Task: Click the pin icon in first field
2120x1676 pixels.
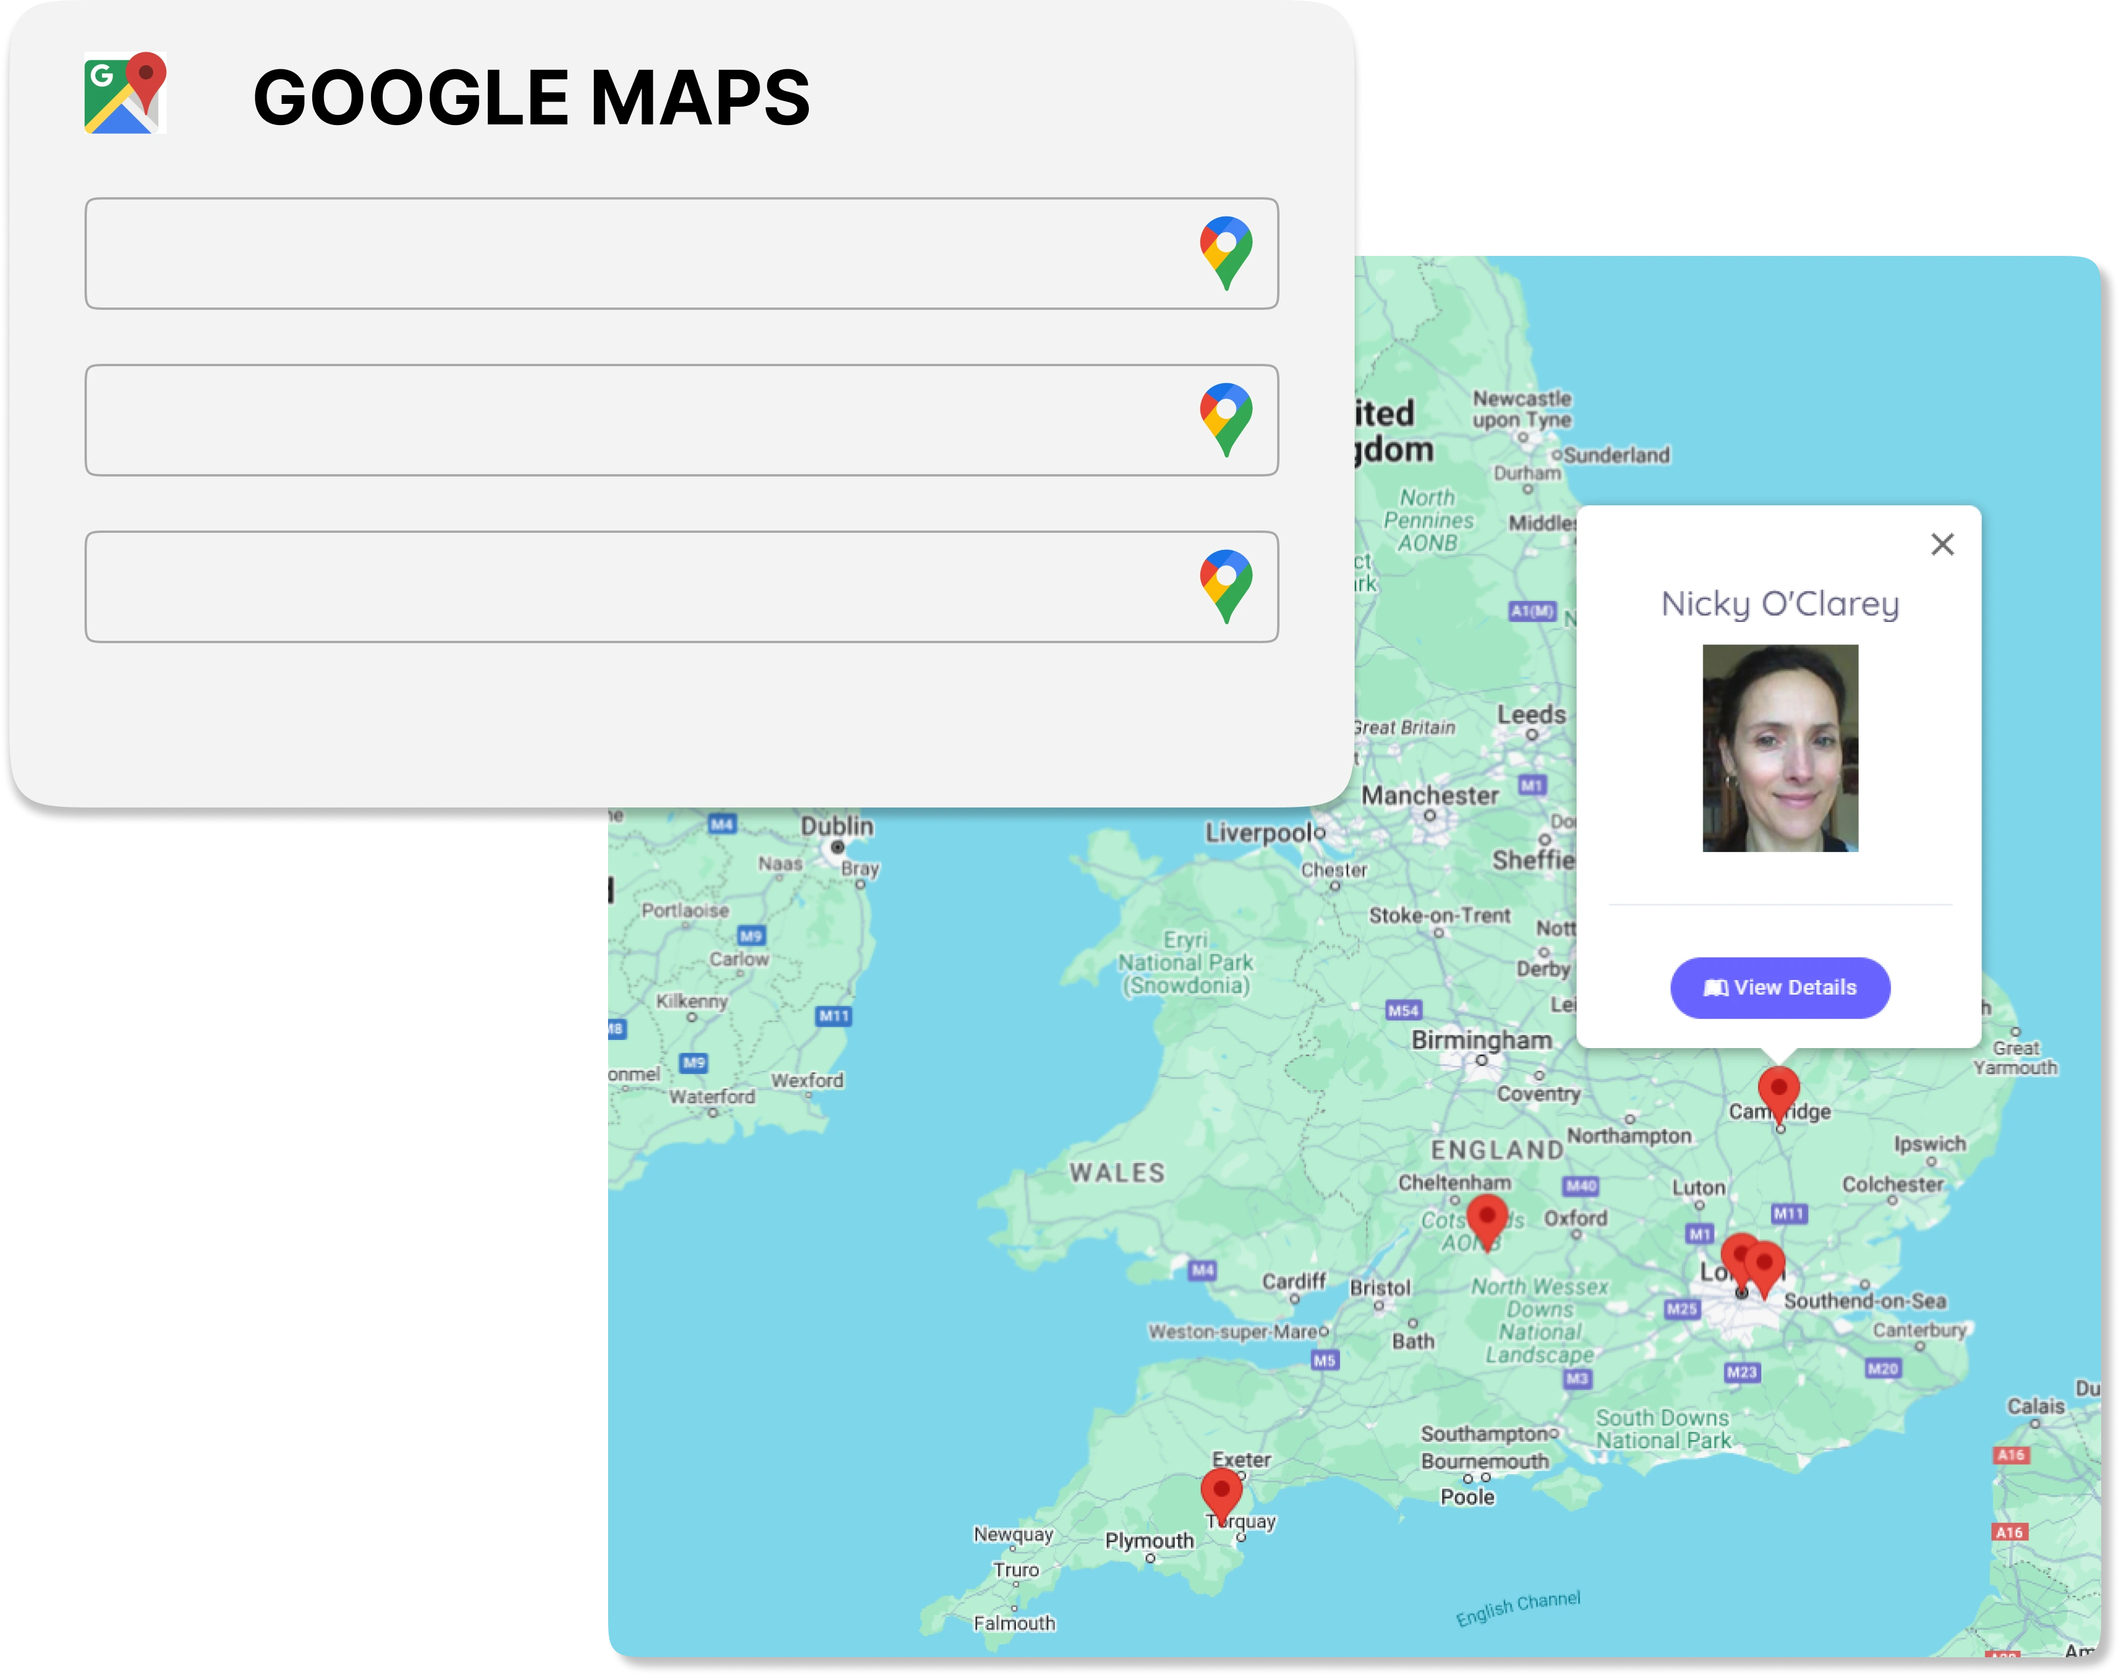Action: click(1226, 251)
